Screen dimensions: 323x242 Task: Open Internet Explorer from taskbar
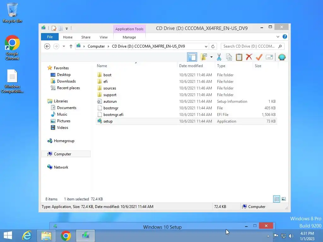[27, 236]
